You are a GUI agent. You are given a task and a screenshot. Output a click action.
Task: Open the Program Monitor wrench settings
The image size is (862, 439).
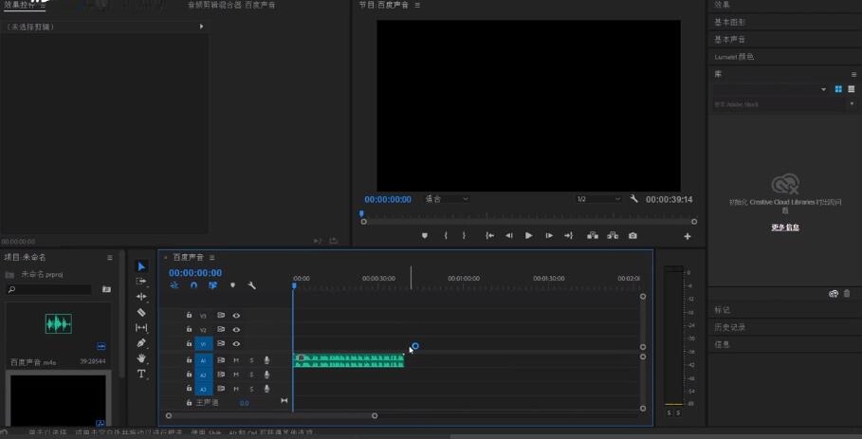633,199
